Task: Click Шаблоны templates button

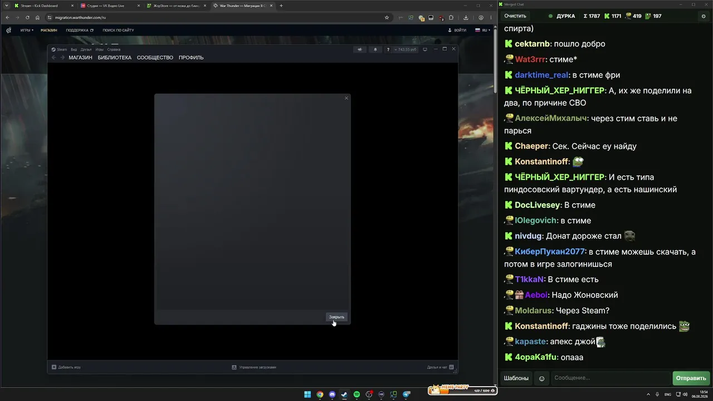Action: pyautogui.click(x=516, y=378)
